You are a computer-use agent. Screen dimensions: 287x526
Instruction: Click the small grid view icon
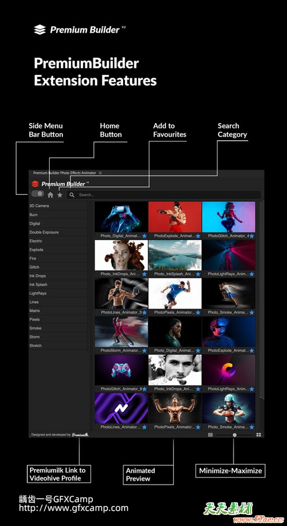pyautogui.click(x=210, y=435)
